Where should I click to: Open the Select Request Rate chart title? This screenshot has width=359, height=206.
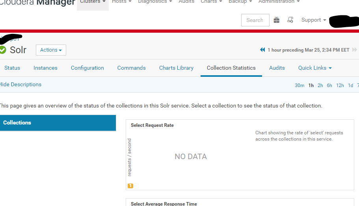(152, 125)
